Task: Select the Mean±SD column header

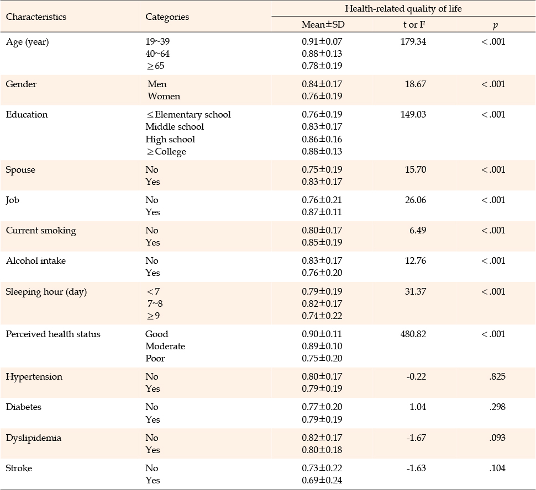Action: (323, 24)
